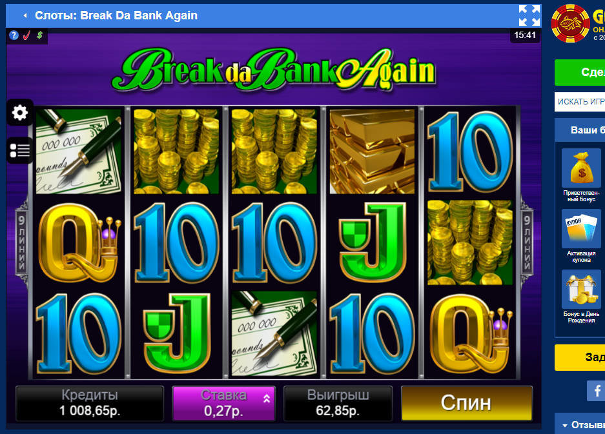This screenshot has height=434, width=605.
Task: Click the left 9 линий paylines indicator
Action: [22, 242]
